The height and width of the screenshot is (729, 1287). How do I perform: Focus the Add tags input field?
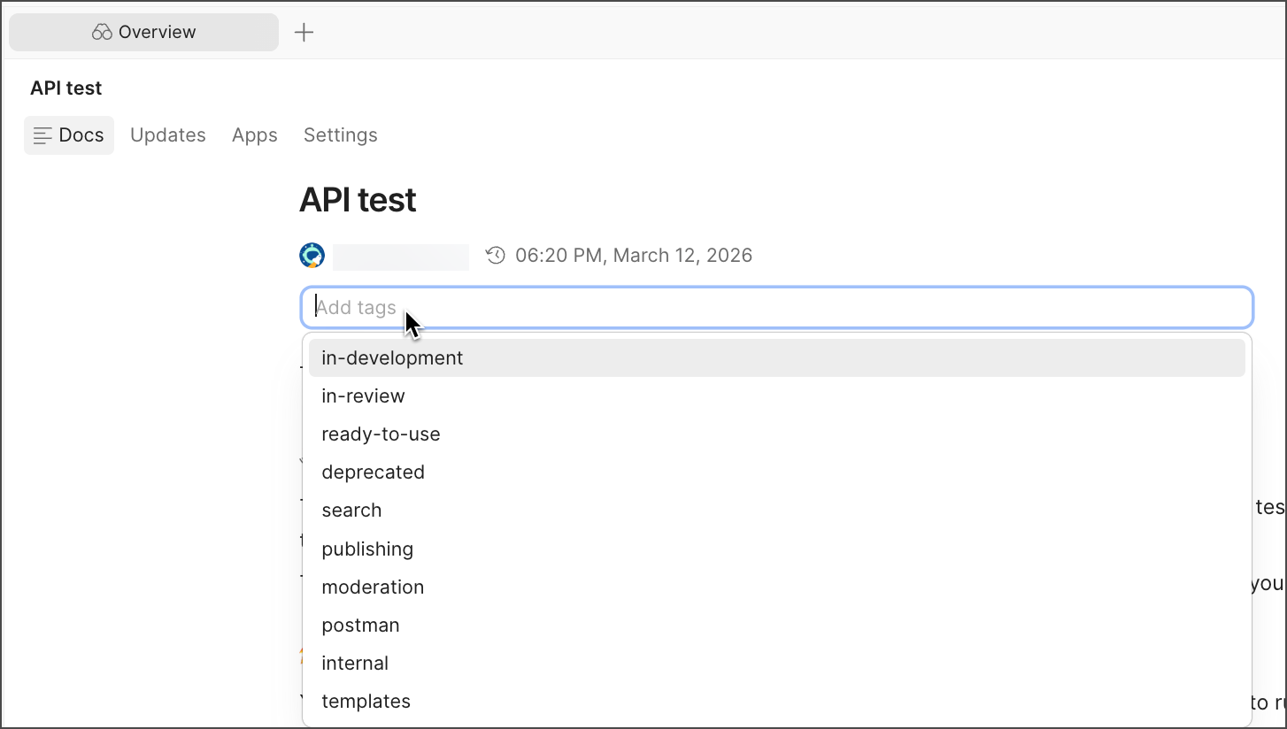776,307
